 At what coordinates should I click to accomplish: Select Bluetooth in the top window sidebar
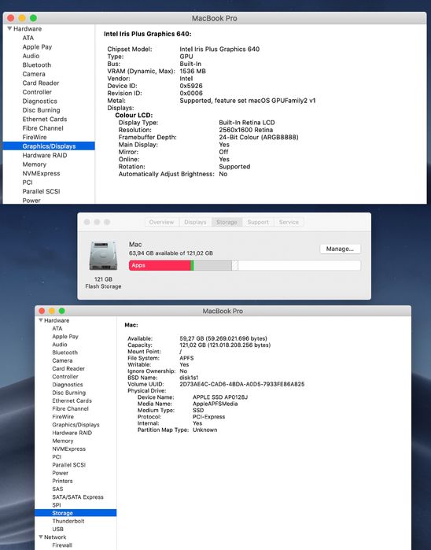tap(37, 65)
